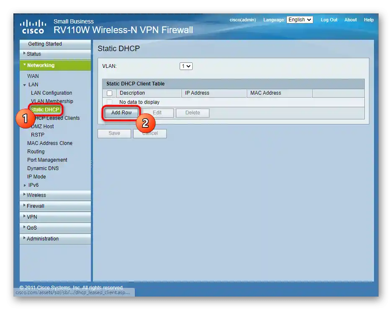392x310 pixels.
Task: Open Port Management page
Action: [47, 160]
